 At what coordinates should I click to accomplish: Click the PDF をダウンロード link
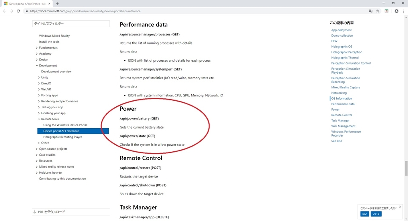pyautogui.click(x=51, y=212)
